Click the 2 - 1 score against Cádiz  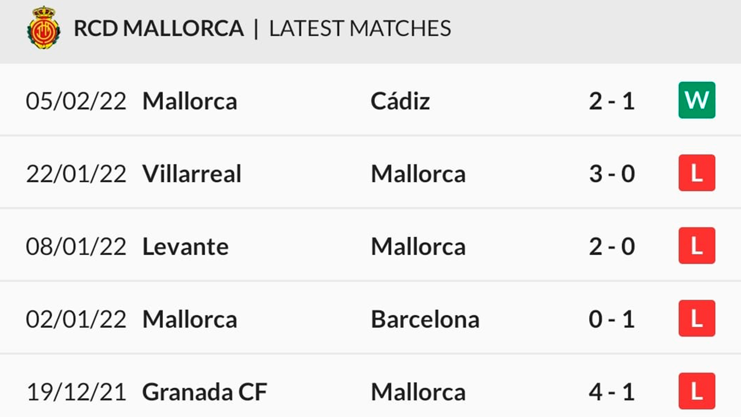click(612, 101)
